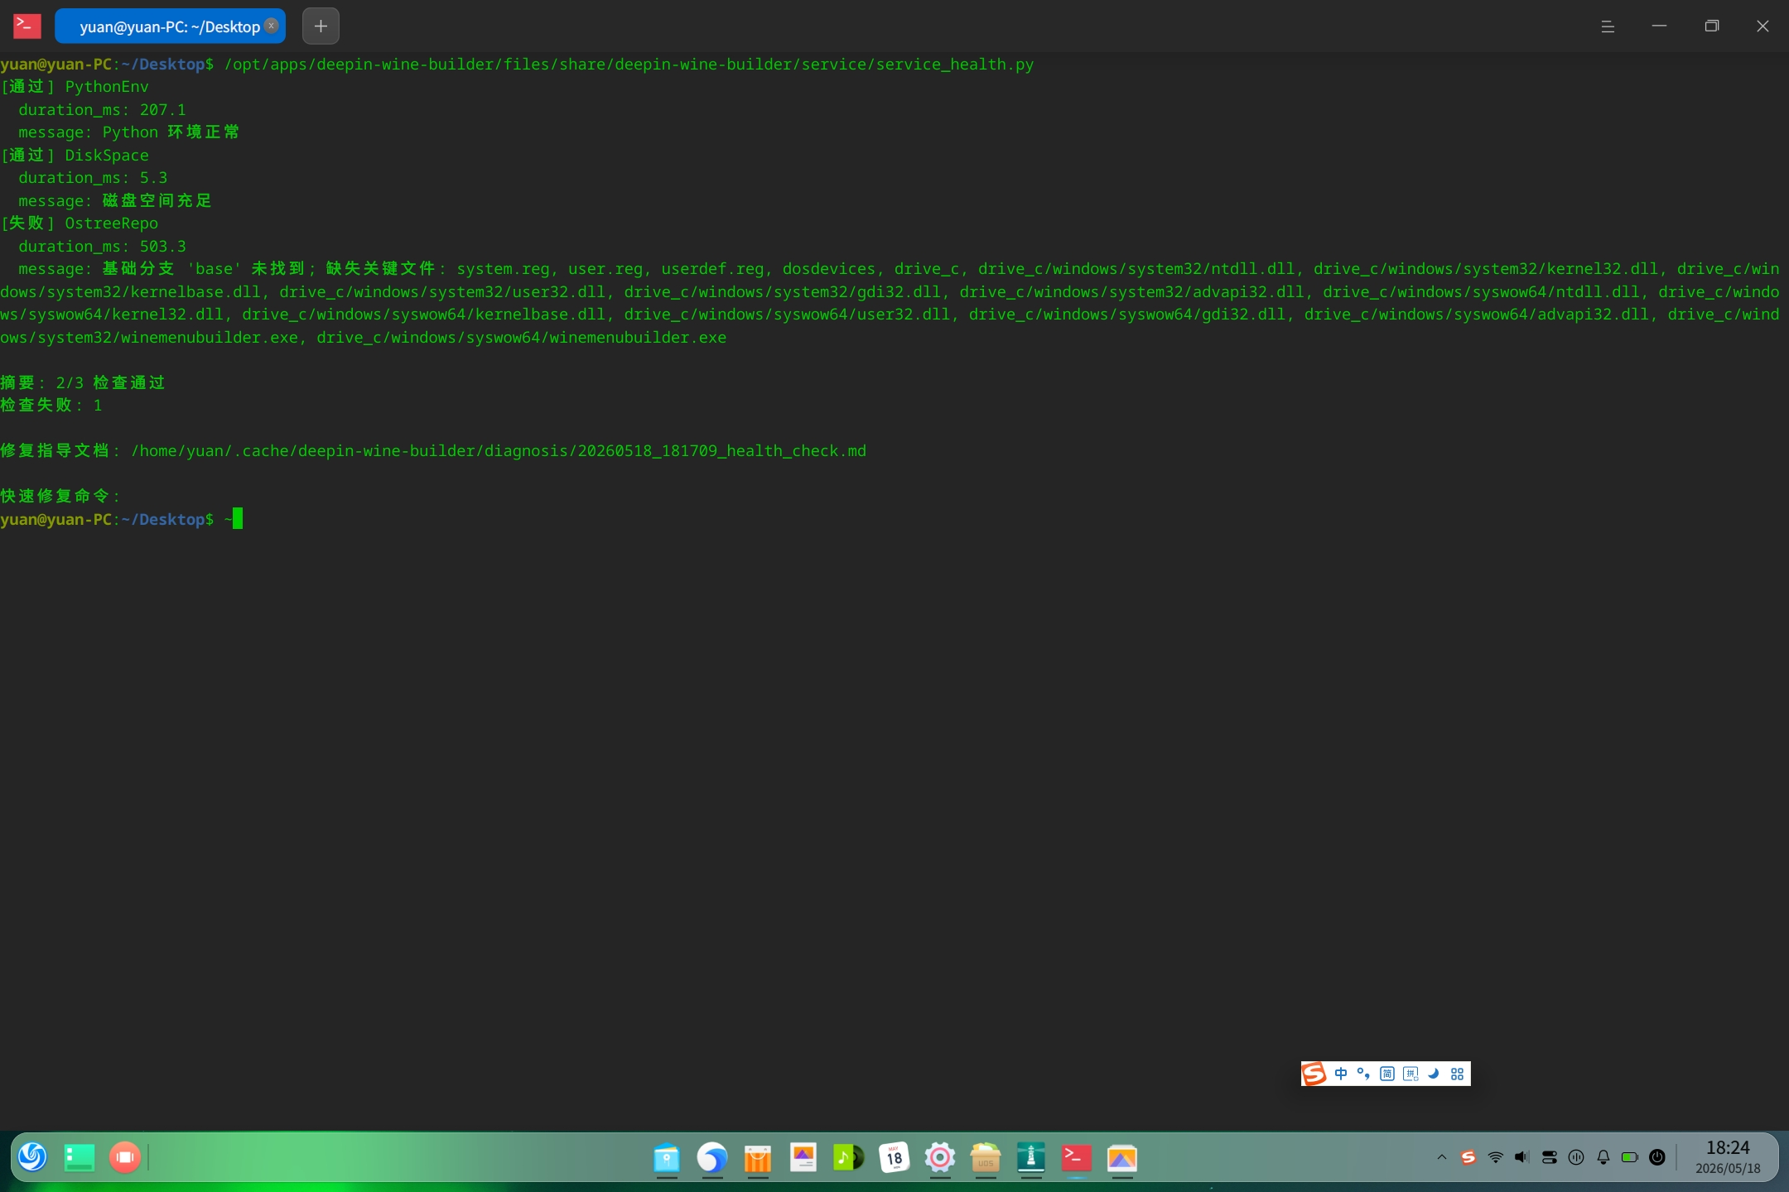The height and width of the screenshot is (1192, 1789).
Task: Open the quick settings toggles panel
Action: [x=1550, y=1157]
